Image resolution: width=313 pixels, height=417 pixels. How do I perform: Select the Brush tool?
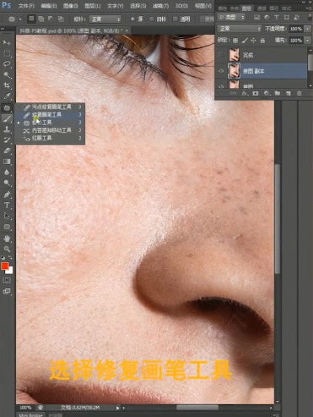tap(7, 118)
